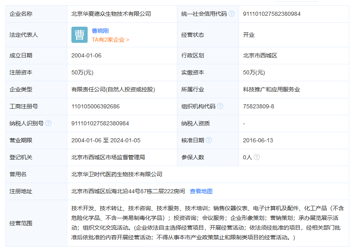Click the 企业类型 label cell
Image resolution: width=355 pixels, height=249 pixels.
click(x=36, y=90)
